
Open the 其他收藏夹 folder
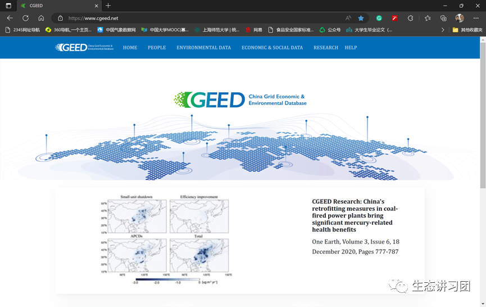467,30
